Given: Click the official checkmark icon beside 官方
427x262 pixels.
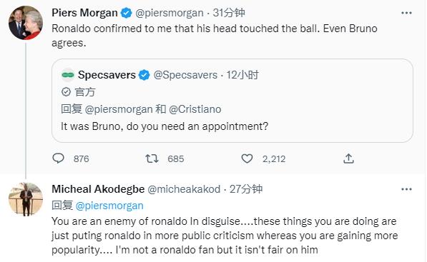Looking at the screenshot, I should tap(67, 92).
